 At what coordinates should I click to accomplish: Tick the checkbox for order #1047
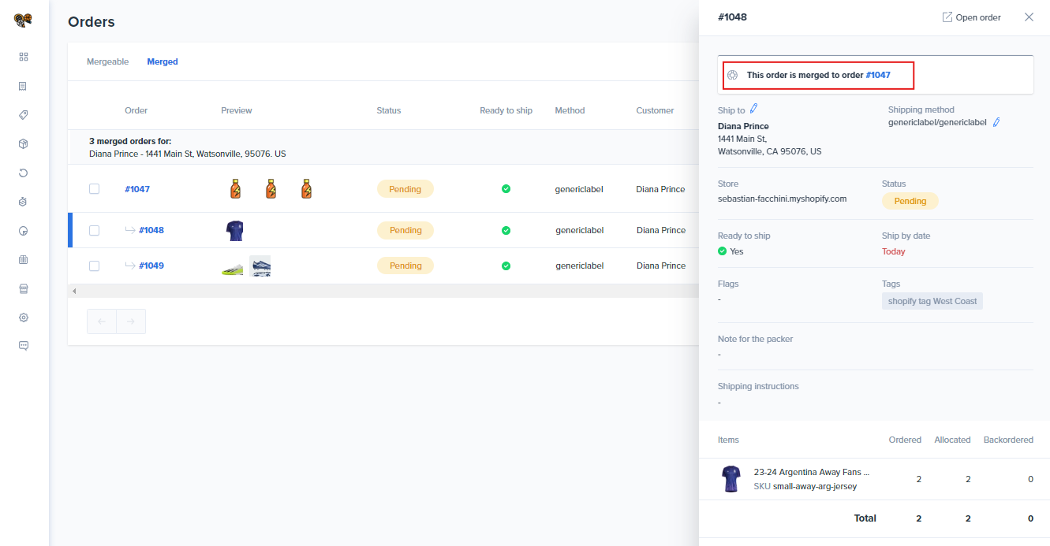pos(95,189)
